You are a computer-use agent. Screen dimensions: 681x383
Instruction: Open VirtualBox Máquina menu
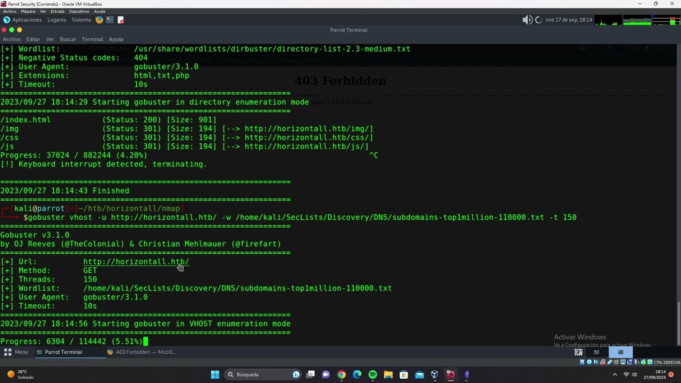(28, 11)
